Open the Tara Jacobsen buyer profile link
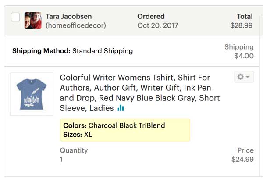 (69, 17)
